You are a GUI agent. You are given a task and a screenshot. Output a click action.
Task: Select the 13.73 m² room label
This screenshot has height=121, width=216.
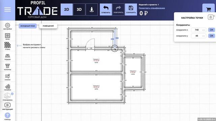pyautogui.click(x=96, y=61)
